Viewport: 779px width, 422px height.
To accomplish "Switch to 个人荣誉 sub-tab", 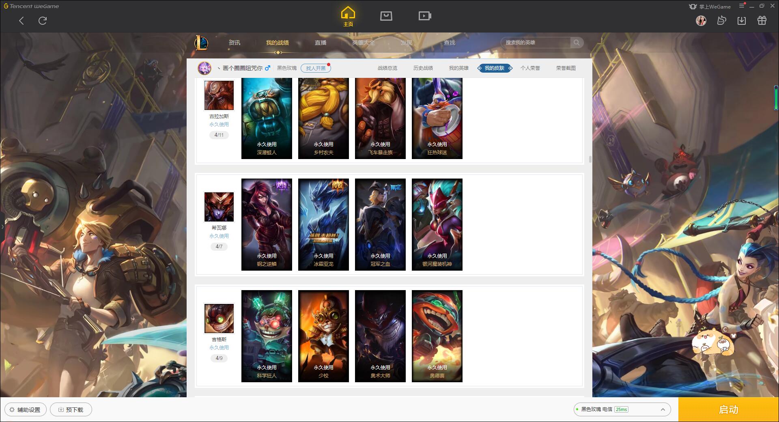I will pos(530,68).
